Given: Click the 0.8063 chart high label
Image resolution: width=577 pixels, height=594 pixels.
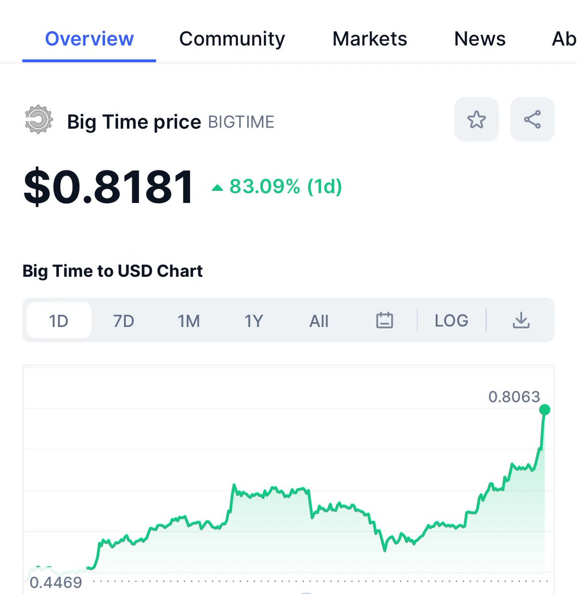Looking at the screenshot, I should (x=514, y=396).
